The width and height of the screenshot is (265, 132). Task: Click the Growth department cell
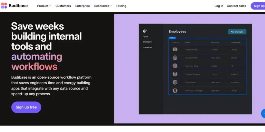coord(234,58)
